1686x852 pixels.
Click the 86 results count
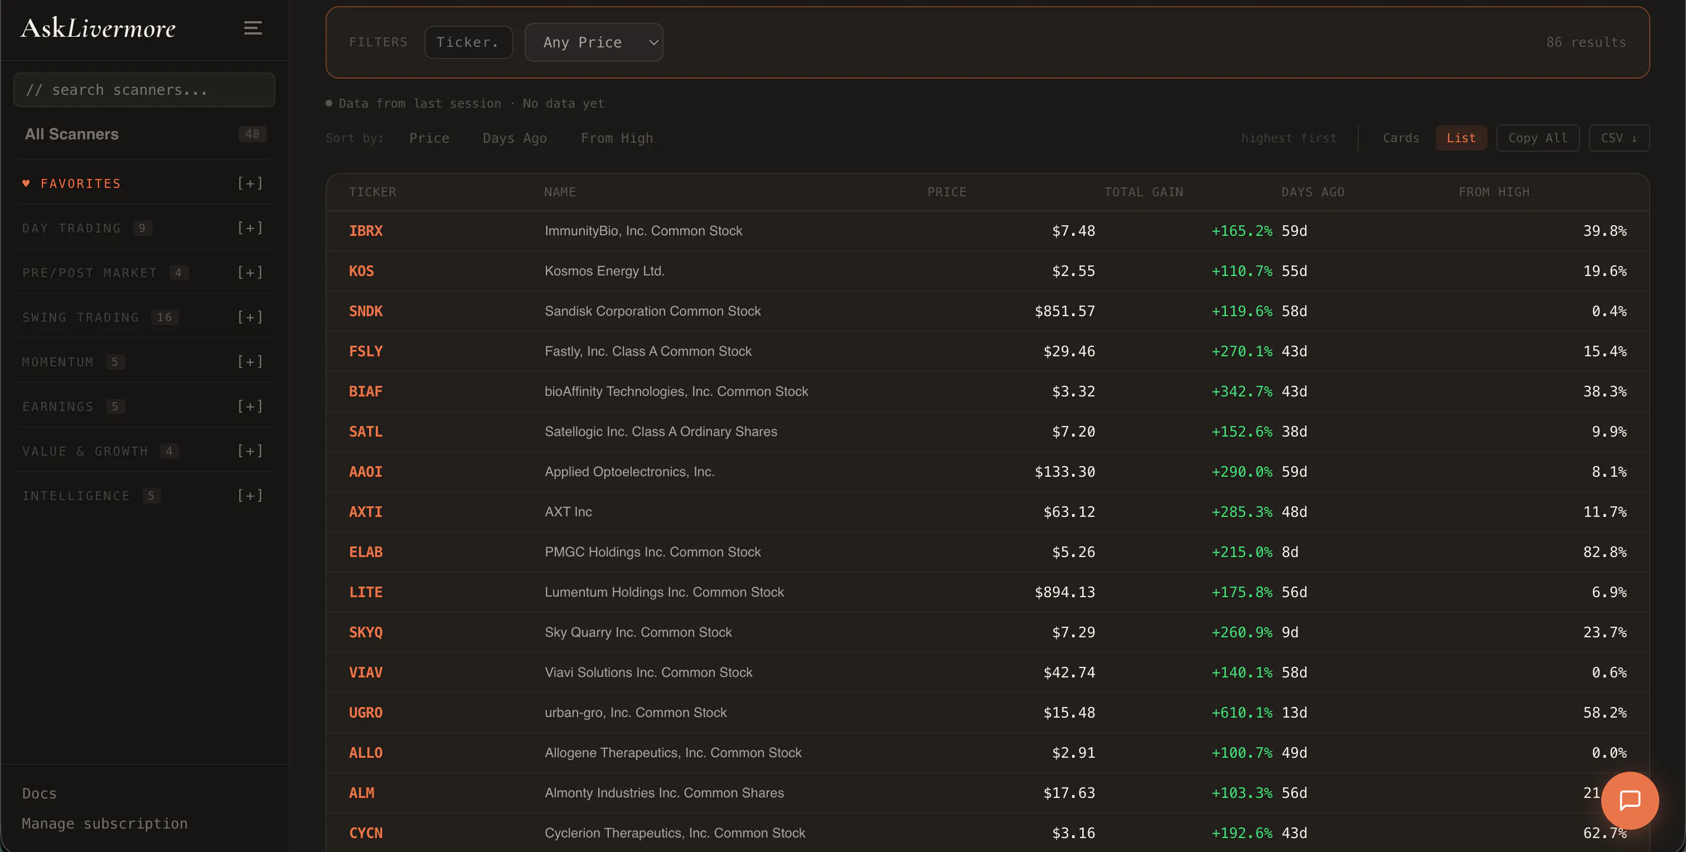click(1586, 42)
